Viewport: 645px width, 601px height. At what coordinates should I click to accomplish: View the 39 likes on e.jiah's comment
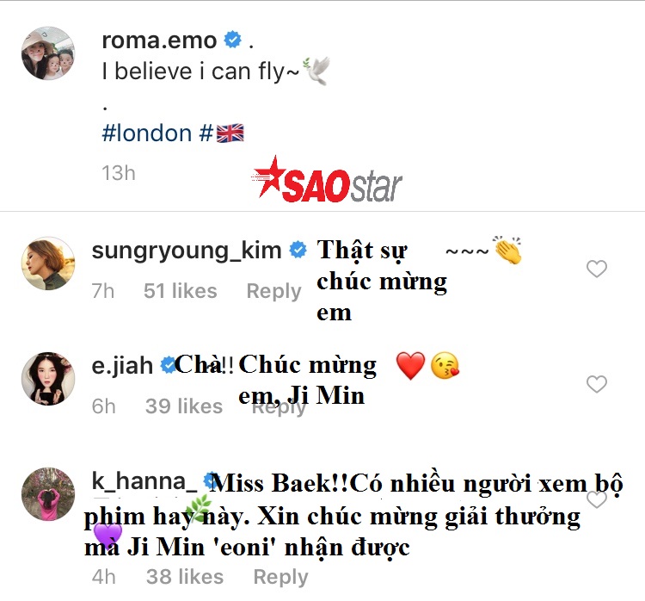(x=184, y=406)
